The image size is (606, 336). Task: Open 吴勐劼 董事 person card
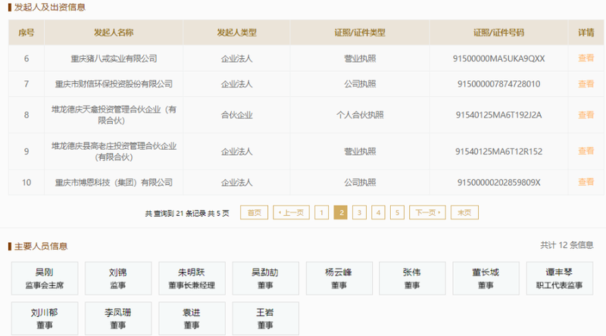pos(266,278)
